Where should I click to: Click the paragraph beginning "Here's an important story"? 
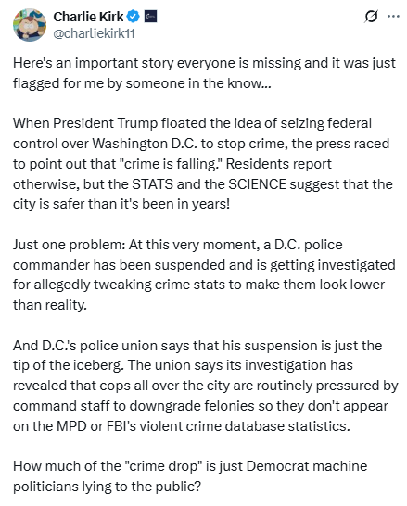coord(204,73)
